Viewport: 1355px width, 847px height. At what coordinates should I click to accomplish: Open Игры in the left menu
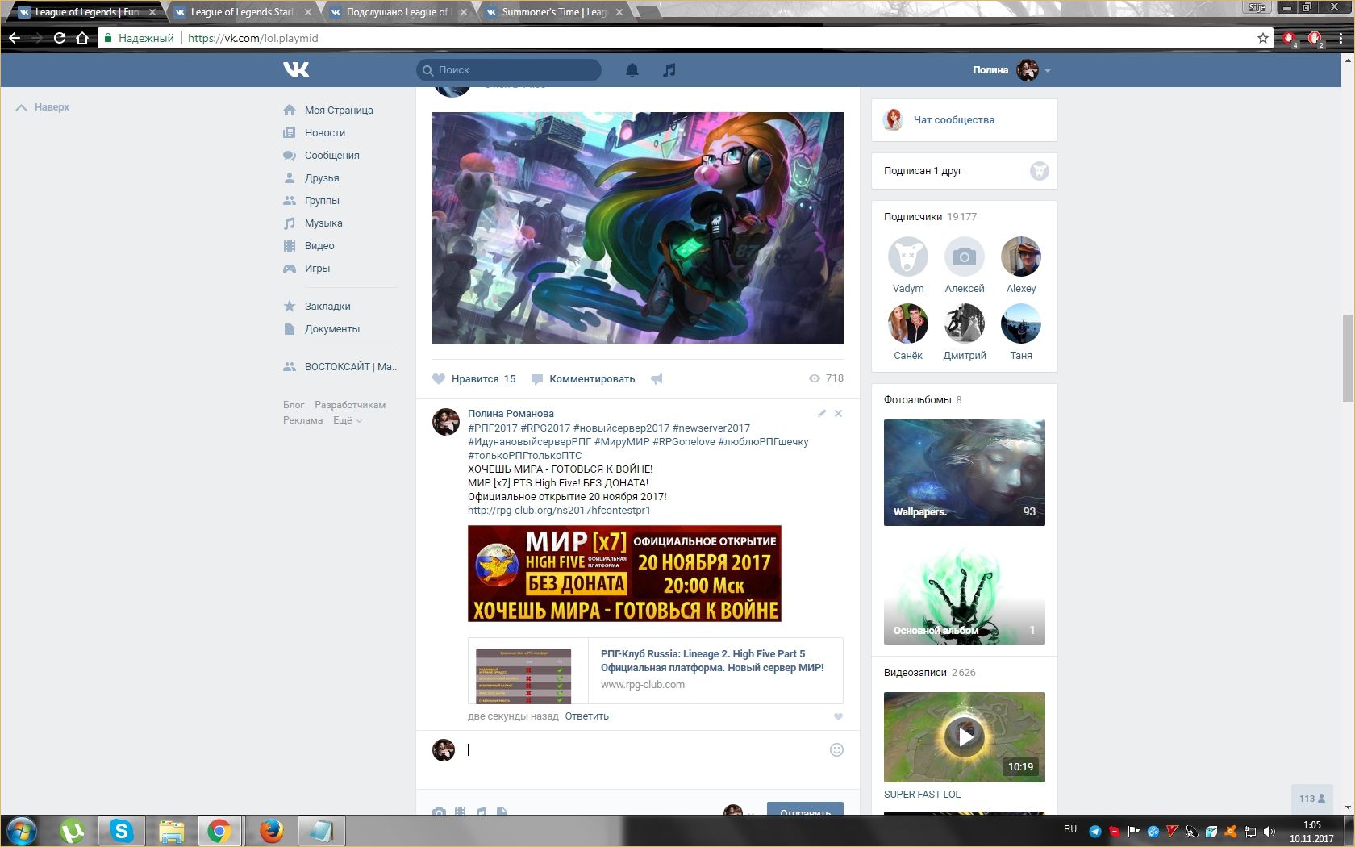click(317, 269)
